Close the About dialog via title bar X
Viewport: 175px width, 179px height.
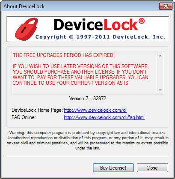point(166,6)
